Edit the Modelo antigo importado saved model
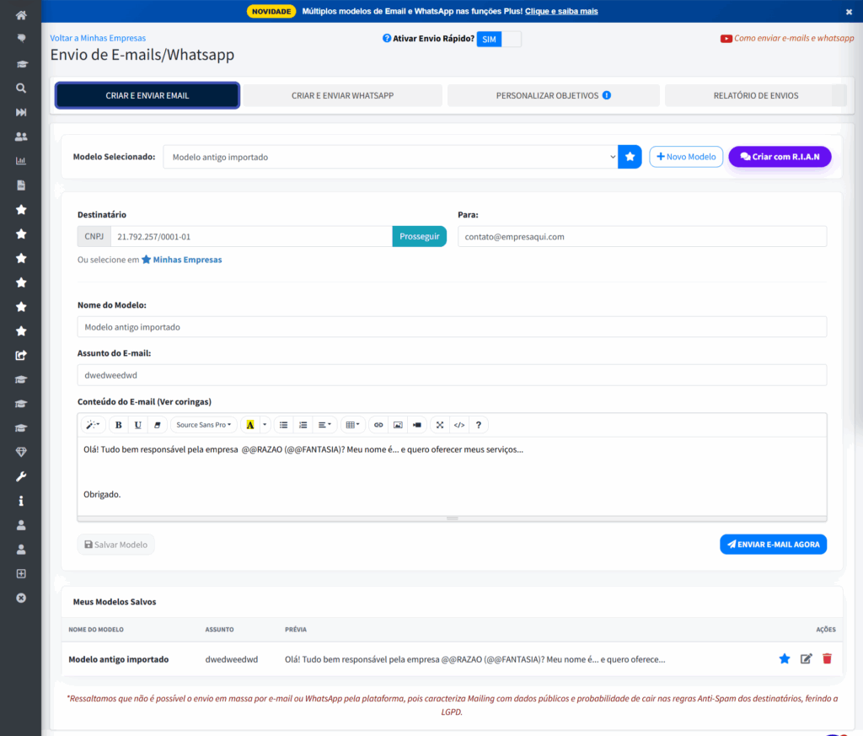863x736 pixels. pos(806,659)
